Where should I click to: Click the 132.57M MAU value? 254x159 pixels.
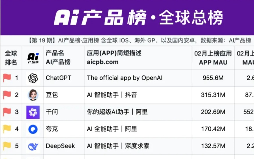[x=213, y=146]
